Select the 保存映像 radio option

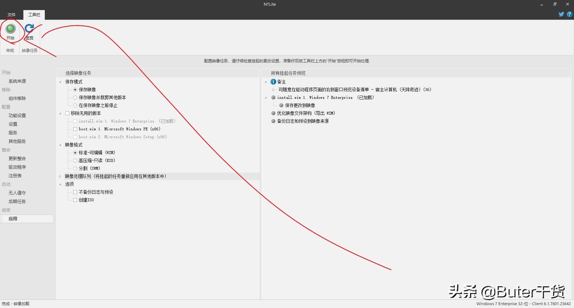[x=75, y=90]
